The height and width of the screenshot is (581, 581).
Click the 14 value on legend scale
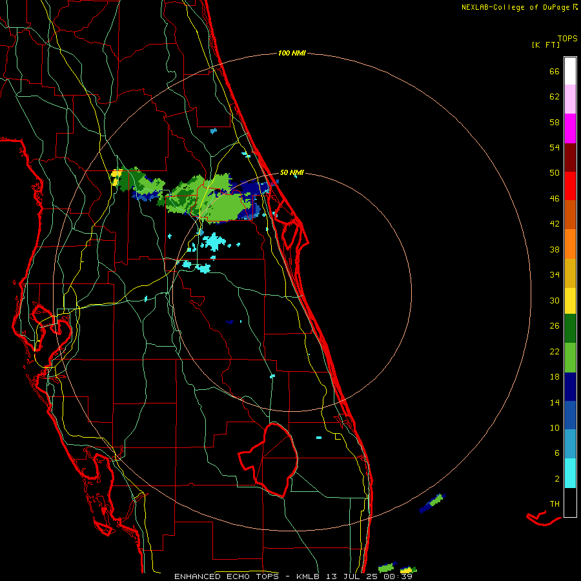[x=555, y=402]
